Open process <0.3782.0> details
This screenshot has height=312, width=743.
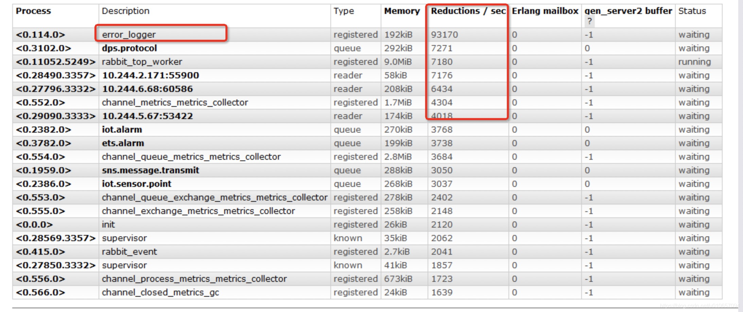point(44,143)
